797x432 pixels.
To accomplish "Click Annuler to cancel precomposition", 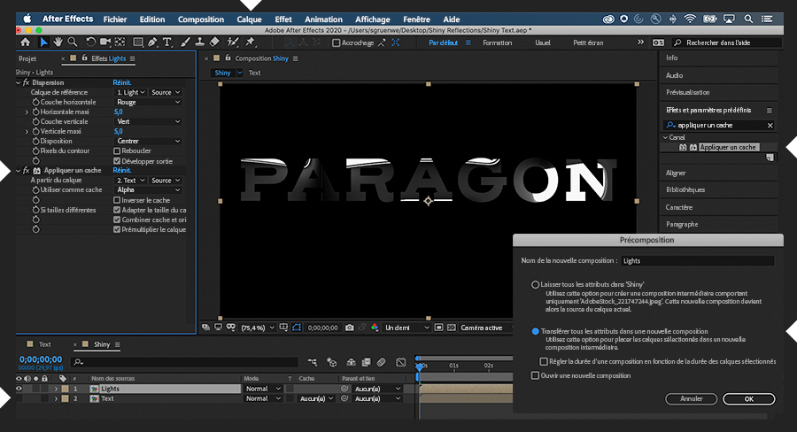I will 691,399.
